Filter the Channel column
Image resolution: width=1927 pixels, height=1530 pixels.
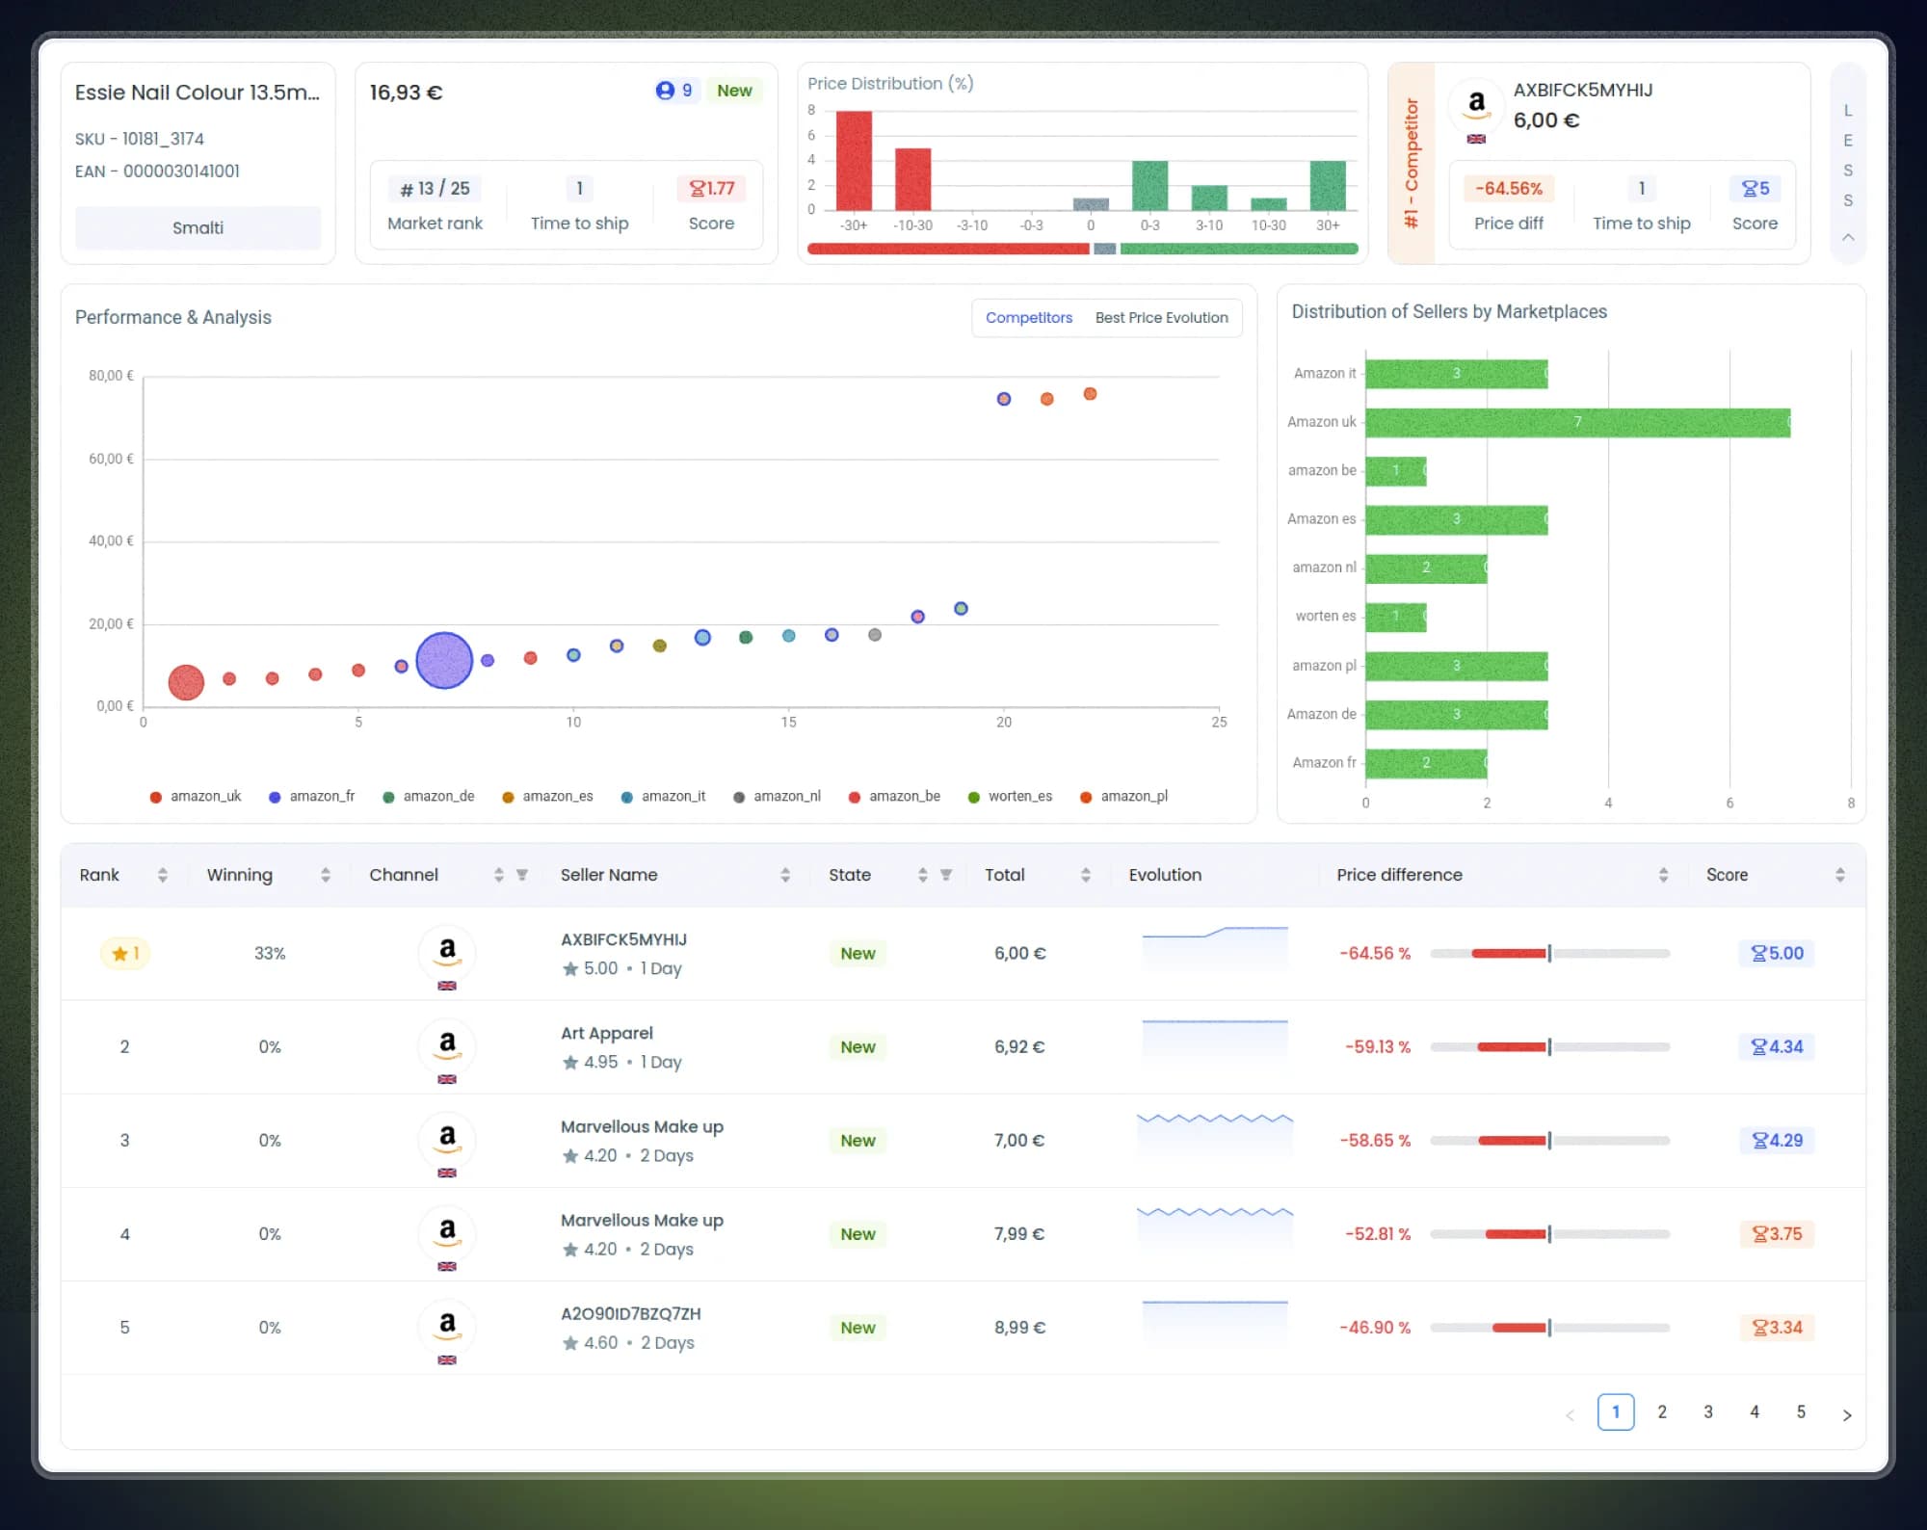pyautogui.click(x=522, y=875)
